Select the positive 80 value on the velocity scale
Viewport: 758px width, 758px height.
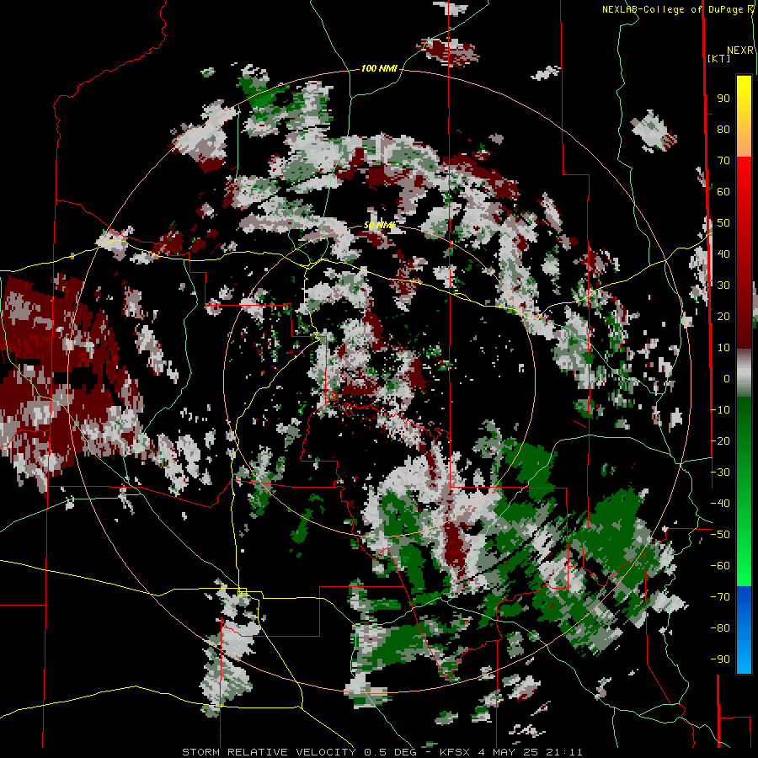[x=723, y=130]
